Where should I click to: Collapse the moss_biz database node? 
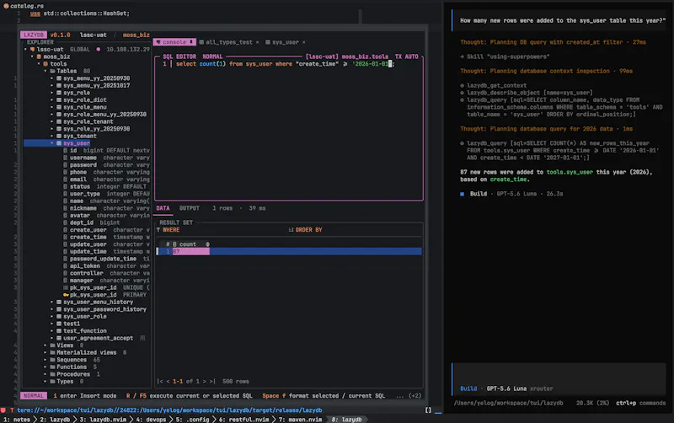32,56
